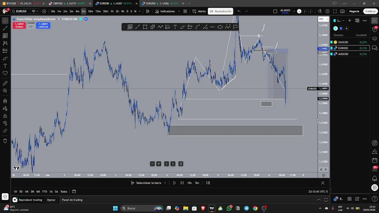The height and width of the screenshot is (213, 379).
Task: Select rectangle tool in floating drawing toolbar
Action: point(145,27)
